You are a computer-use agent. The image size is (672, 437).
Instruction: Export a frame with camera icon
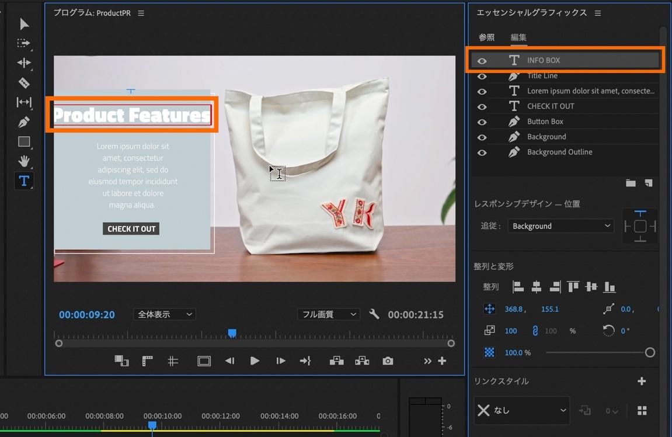388,361
